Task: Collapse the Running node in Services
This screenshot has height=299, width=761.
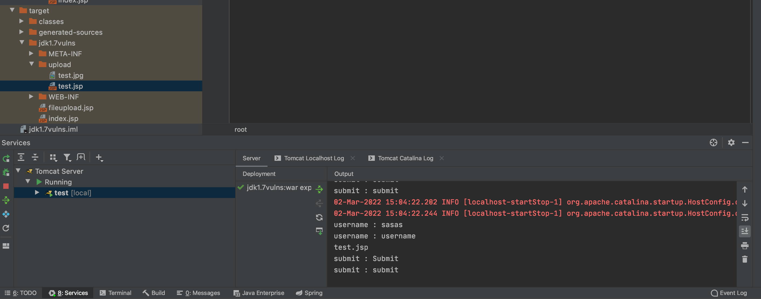Action: (x=28, y=182)
